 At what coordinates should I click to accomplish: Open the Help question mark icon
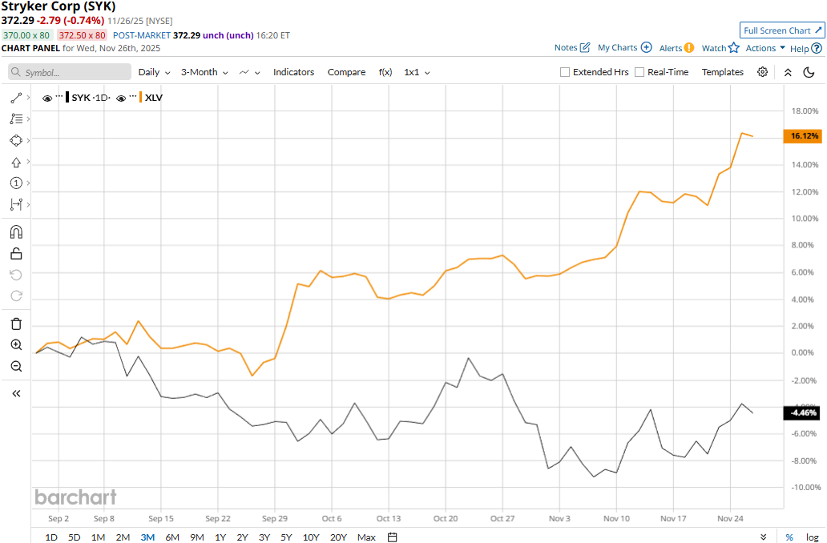817,49
